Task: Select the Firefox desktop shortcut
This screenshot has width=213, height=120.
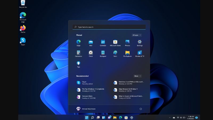Action: tap(23, 29)
